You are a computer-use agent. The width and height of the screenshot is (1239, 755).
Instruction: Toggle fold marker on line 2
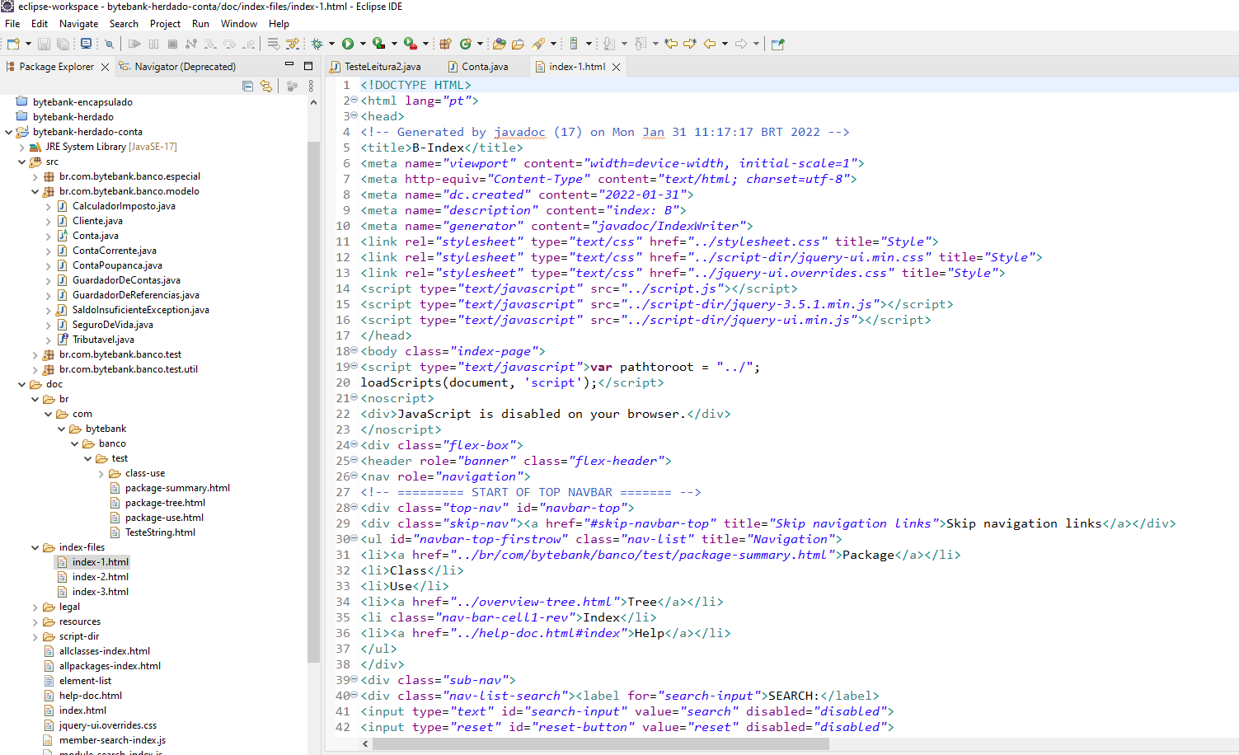pyautogui.click(x=354, y=101)
